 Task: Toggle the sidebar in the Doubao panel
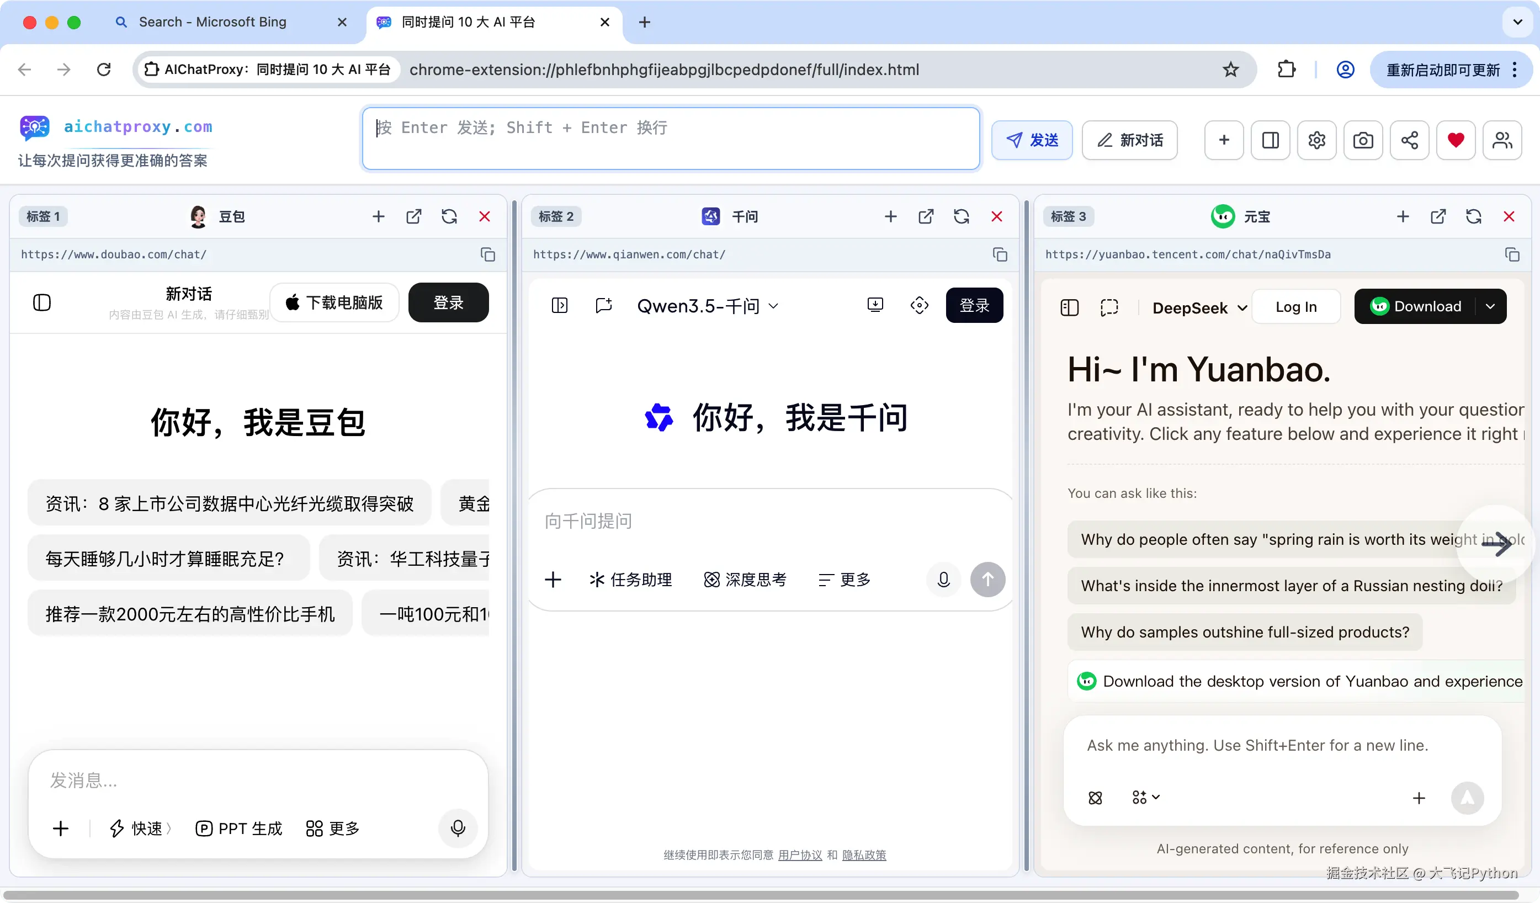coord(41,302)
